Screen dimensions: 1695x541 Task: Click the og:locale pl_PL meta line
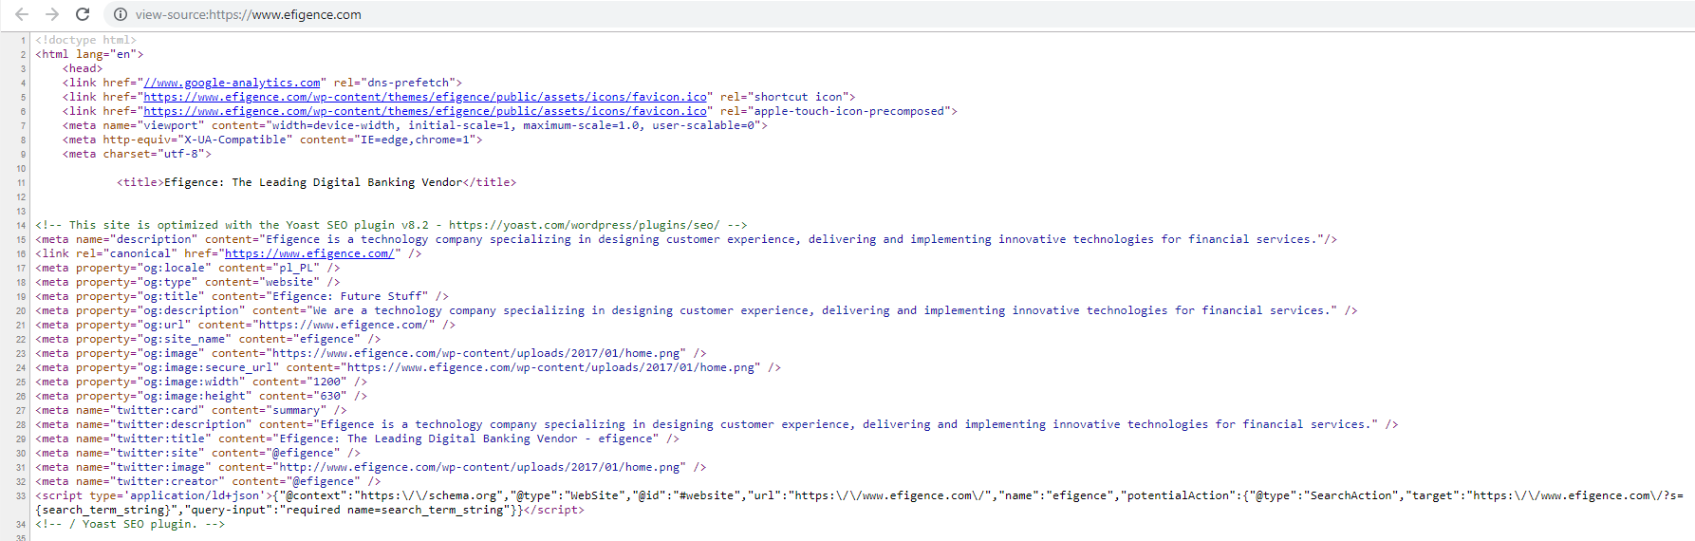click(188, 268)
